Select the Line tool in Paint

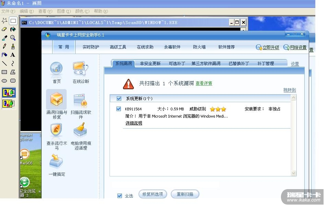(4, 63)
